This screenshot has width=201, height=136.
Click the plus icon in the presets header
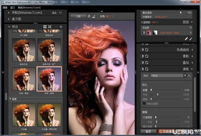point(61,27)
